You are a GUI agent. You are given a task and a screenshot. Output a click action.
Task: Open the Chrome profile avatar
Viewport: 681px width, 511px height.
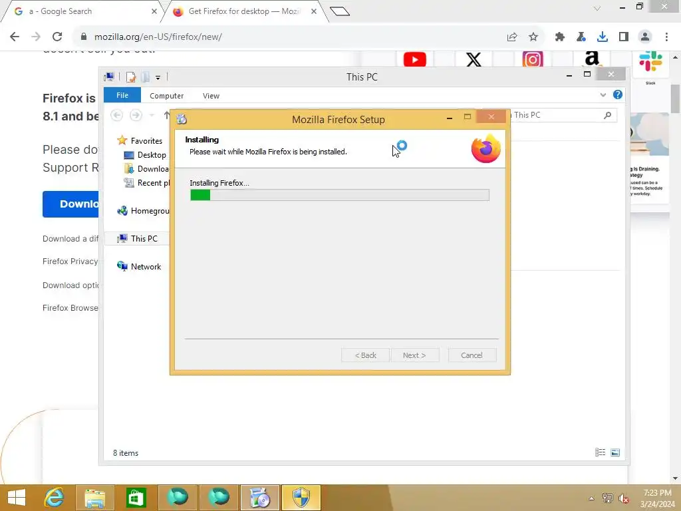tap(645, 37)
